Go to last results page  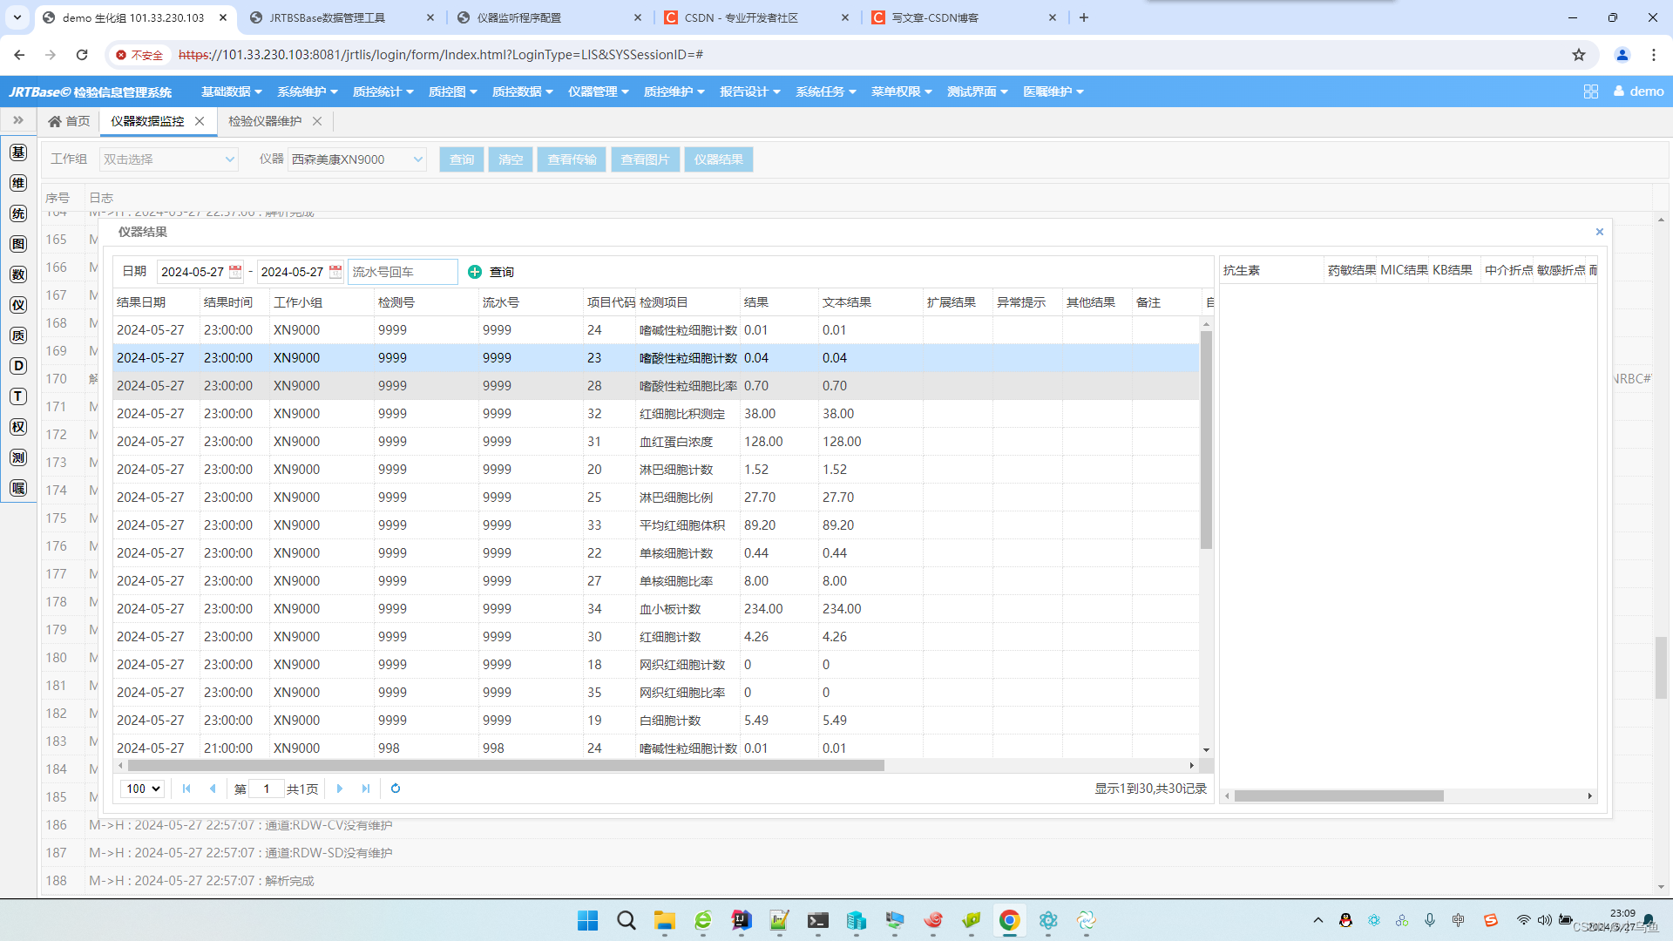point(366,789)
